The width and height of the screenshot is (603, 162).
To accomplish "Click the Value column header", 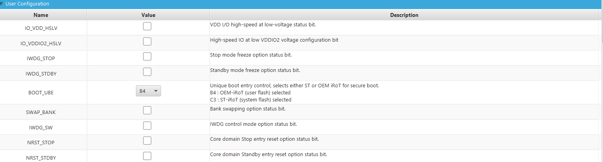I will pos(148,15).
